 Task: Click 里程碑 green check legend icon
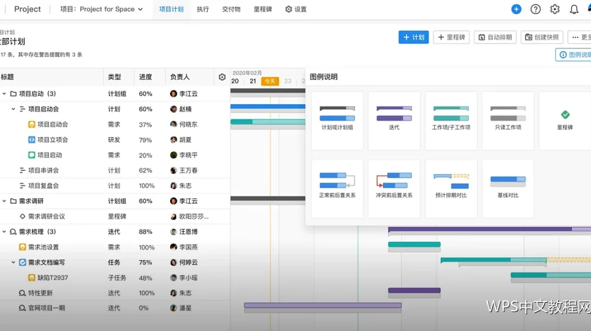pyautogui.click(x=565, y=115)
